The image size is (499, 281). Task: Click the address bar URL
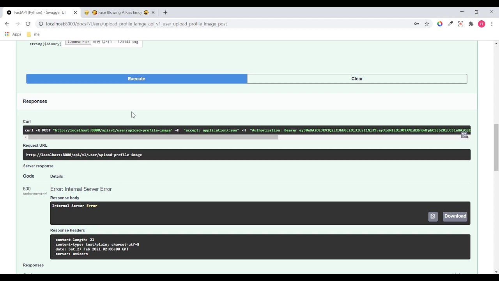[x=136, y=24]
